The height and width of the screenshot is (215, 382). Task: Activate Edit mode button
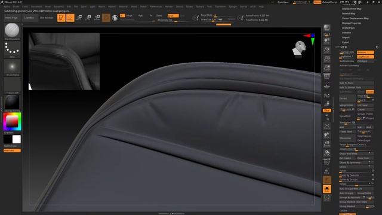tap(61, 18)
